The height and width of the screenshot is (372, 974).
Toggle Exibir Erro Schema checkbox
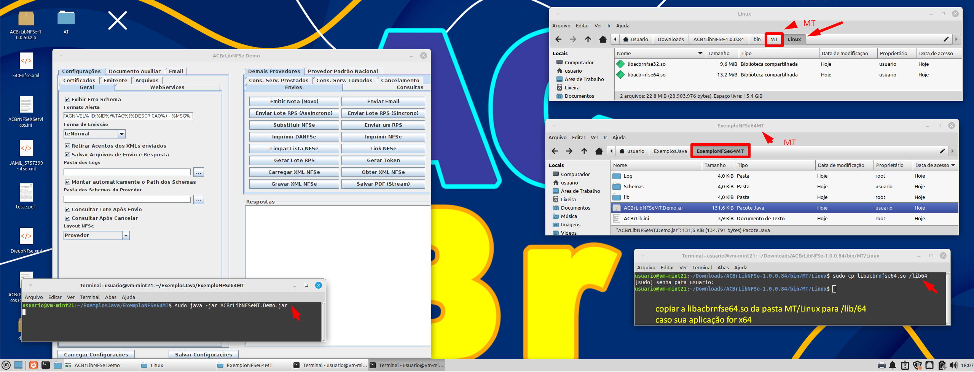pyautogui.click(x=67, y=100)
